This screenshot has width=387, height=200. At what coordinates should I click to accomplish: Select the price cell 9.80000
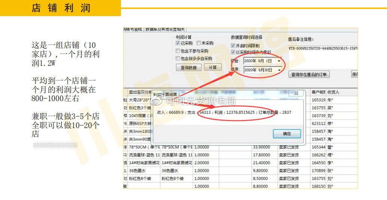[x=265, y=171]
